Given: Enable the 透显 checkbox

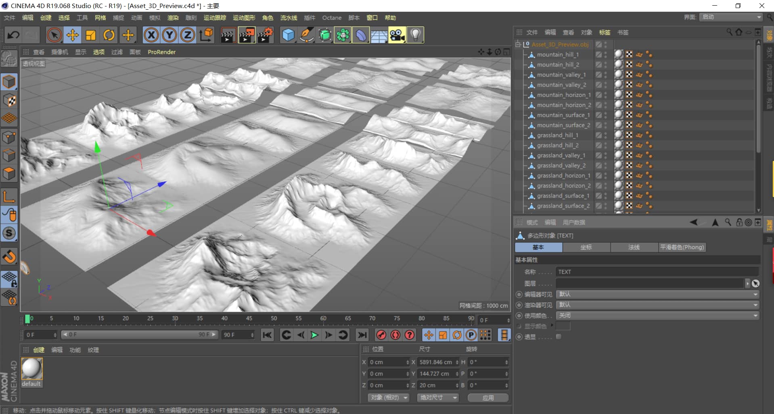Looking at the screenshot, I should [x=559, y=337].
